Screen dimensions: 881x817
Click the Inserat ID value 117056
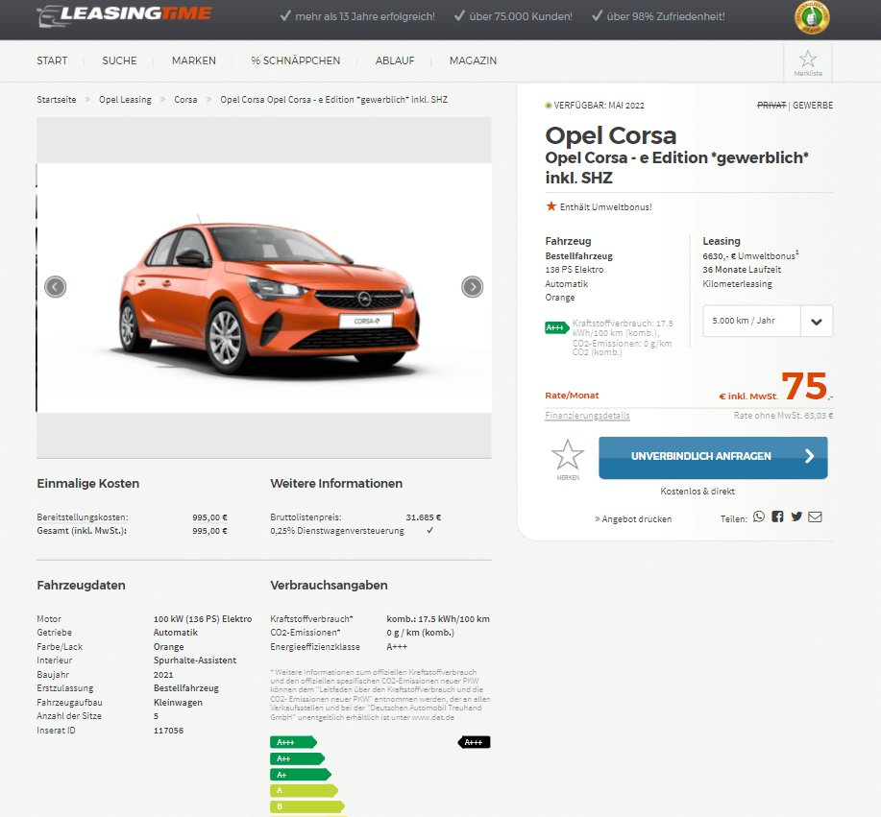(x=168, y=731)
